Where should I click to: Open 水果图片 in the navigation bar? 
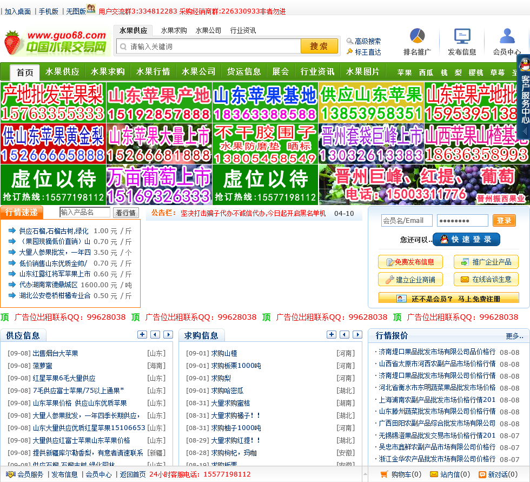363,71
